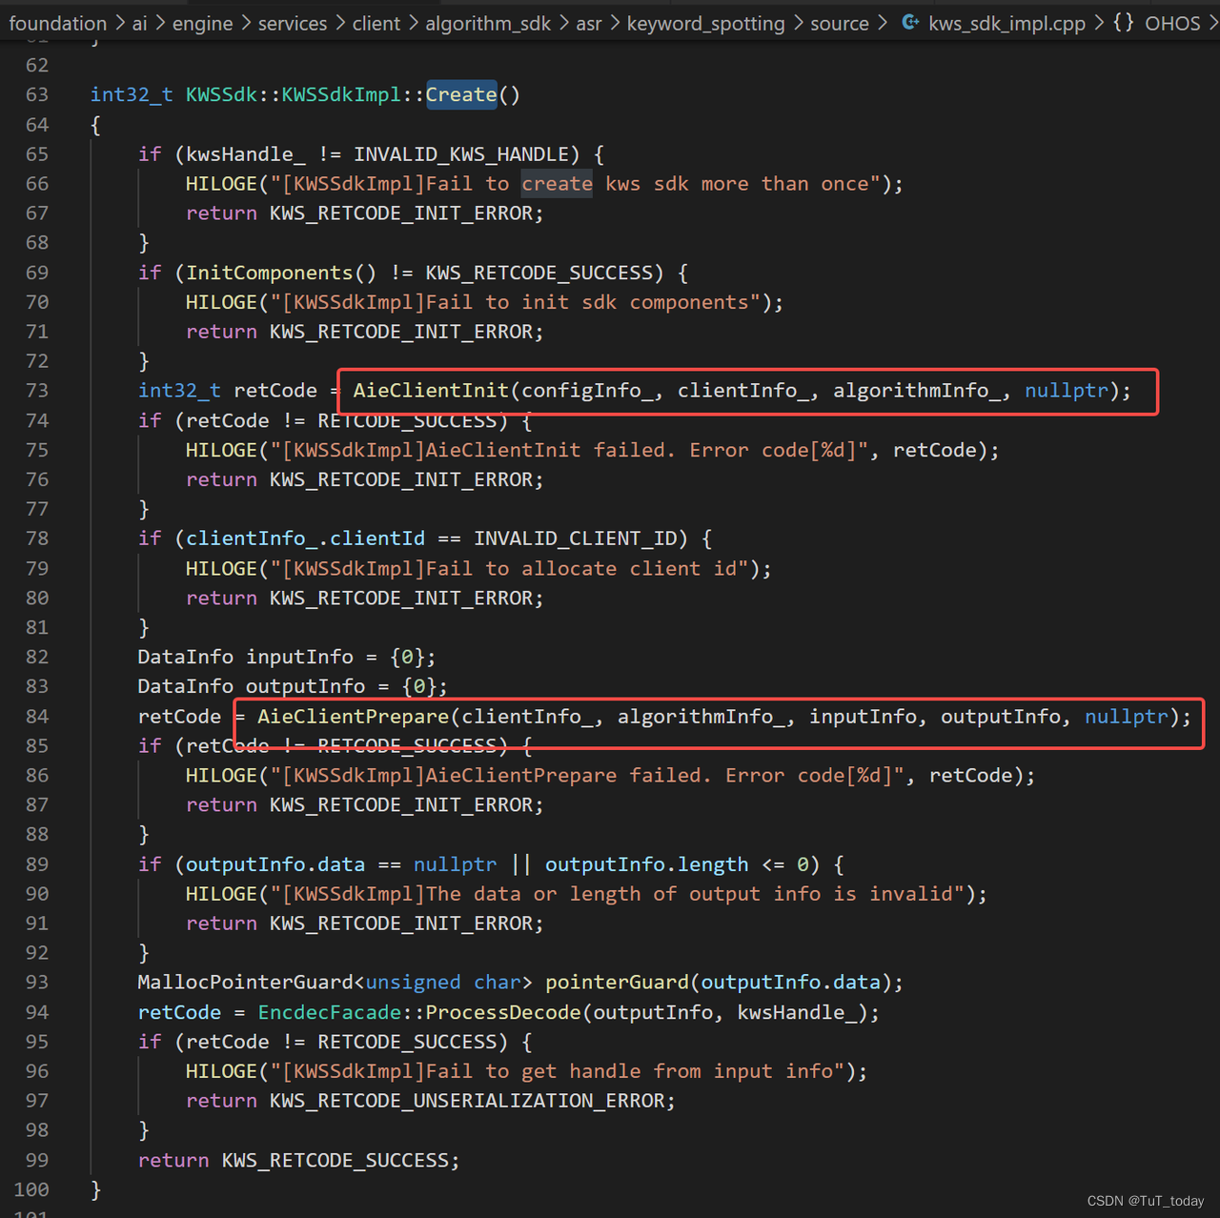Click 'outputInfo' in DataInfo declaration line 83

coord(305,686)
